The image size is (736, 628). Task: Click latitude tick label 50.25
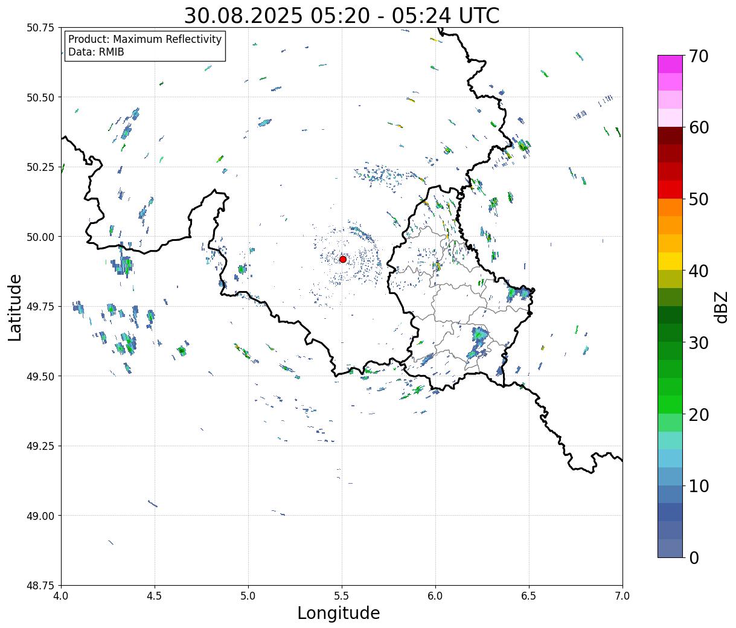[x=40, y=167]
